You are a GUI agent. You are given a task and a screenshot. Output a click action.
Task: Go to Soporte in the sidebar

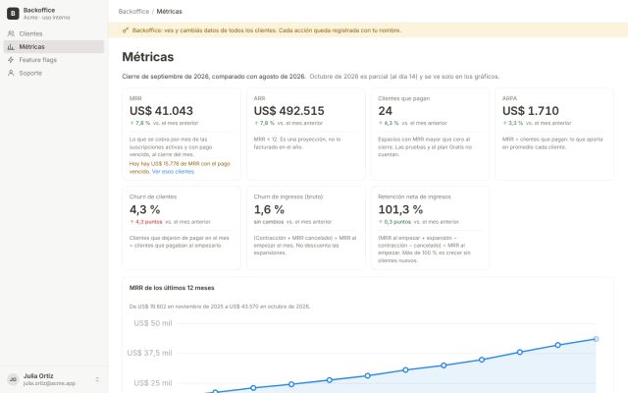[54, 73]
